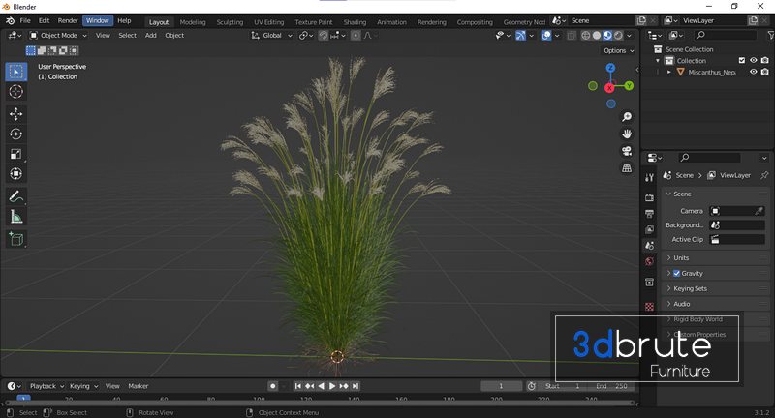Jump to the end frame
Screen dimensions: 775x418
point(356,386)
